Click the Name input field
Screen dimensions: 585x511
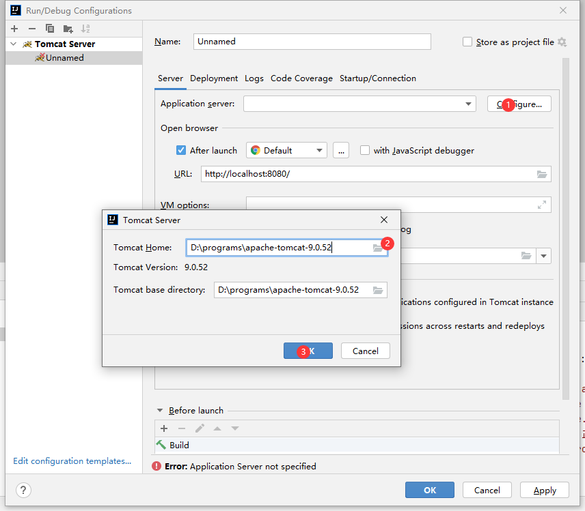click(x=312, y=42)
